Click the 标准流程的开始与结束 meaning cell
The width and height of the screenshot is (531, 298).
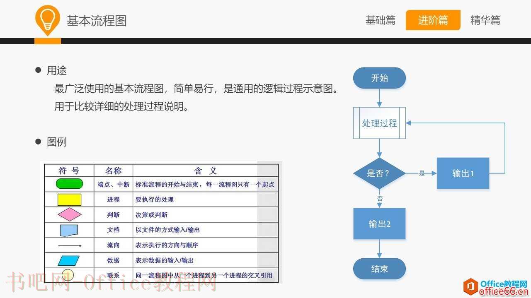[x=205, y=185]
